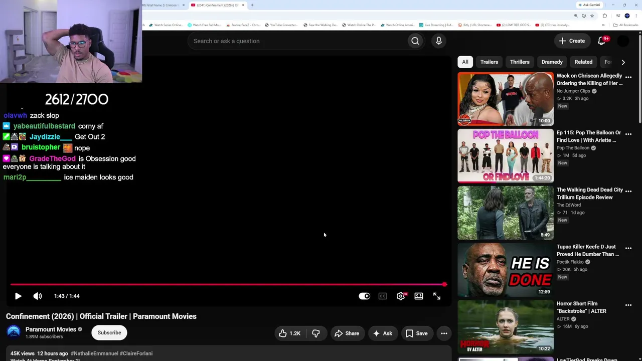Subscribe to Paramount Movies channel
The image size is (642, 361).
pyautogui.click(x=109, y=332)
